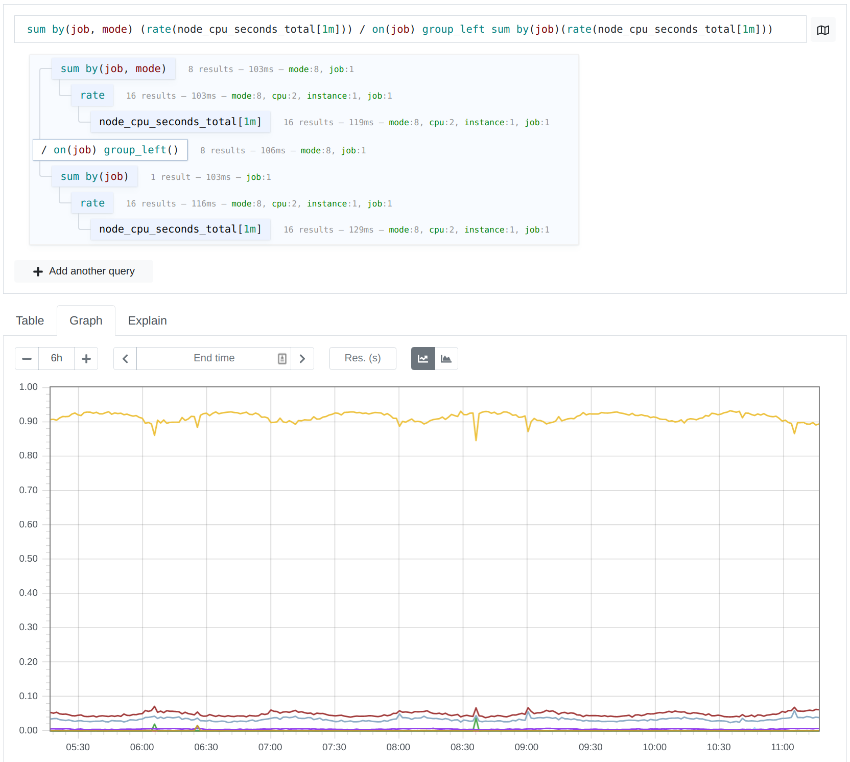The height and width of the screenshot is (762, 850).
Task: Switch to stacked area chart mode
Action: [446, 359]
